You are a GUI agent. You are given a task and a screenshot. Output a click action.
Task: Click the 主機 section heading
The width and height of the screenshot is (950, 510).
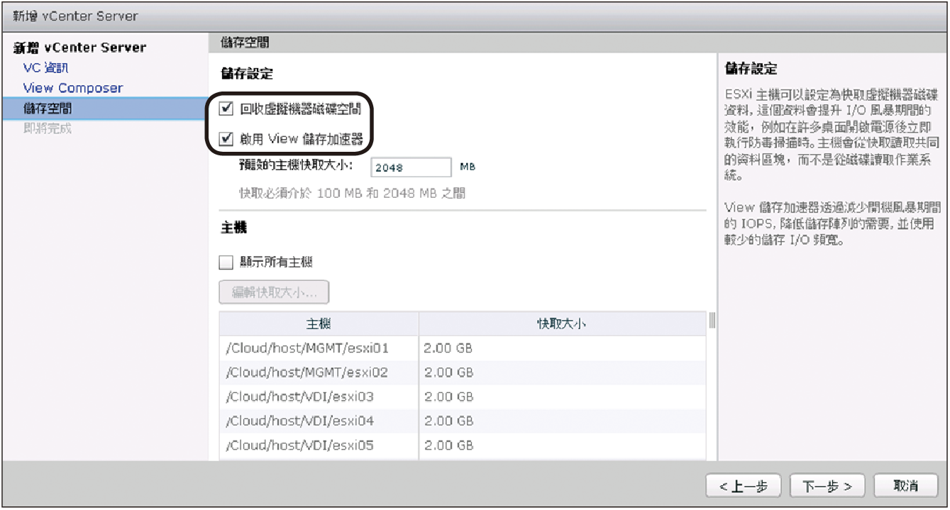[233, 228]
